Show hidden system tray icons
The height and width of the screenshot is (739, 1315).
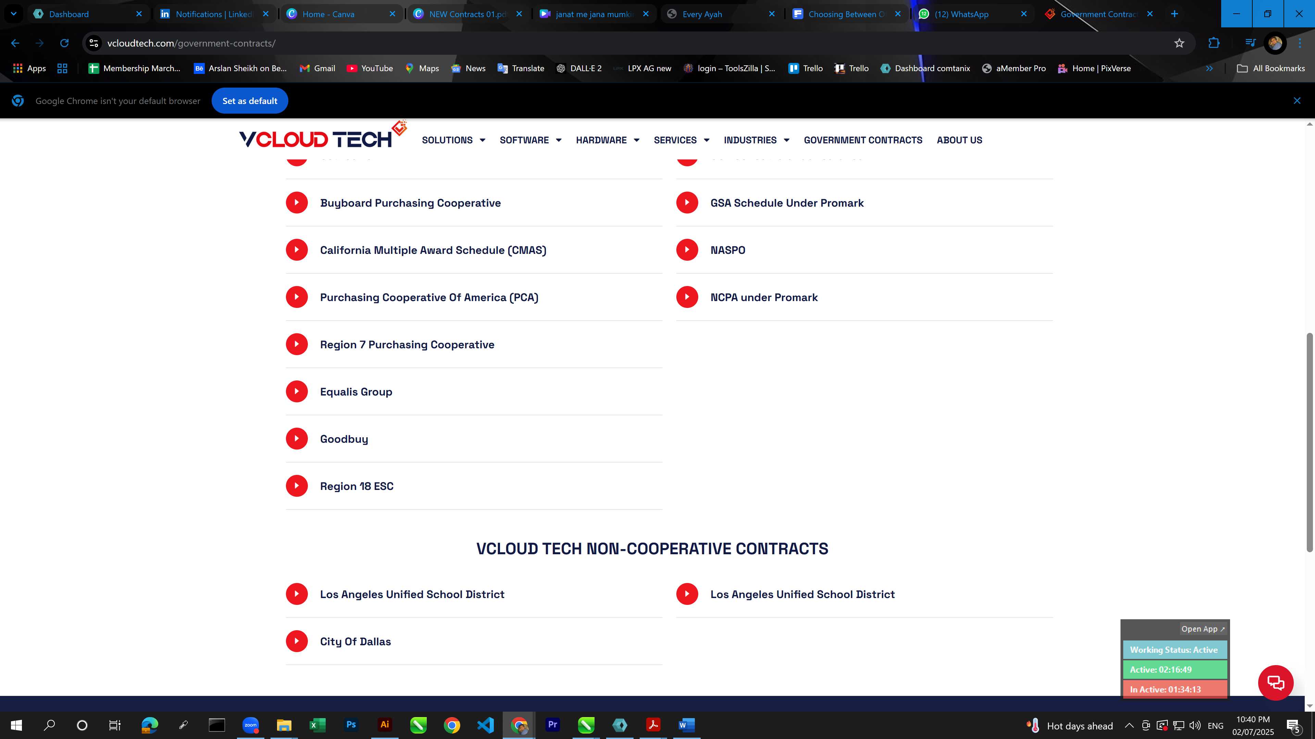(1129, 725)
